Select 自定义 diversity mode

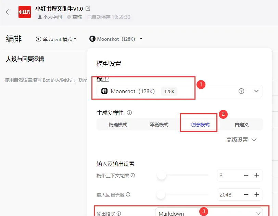point(241,125)
